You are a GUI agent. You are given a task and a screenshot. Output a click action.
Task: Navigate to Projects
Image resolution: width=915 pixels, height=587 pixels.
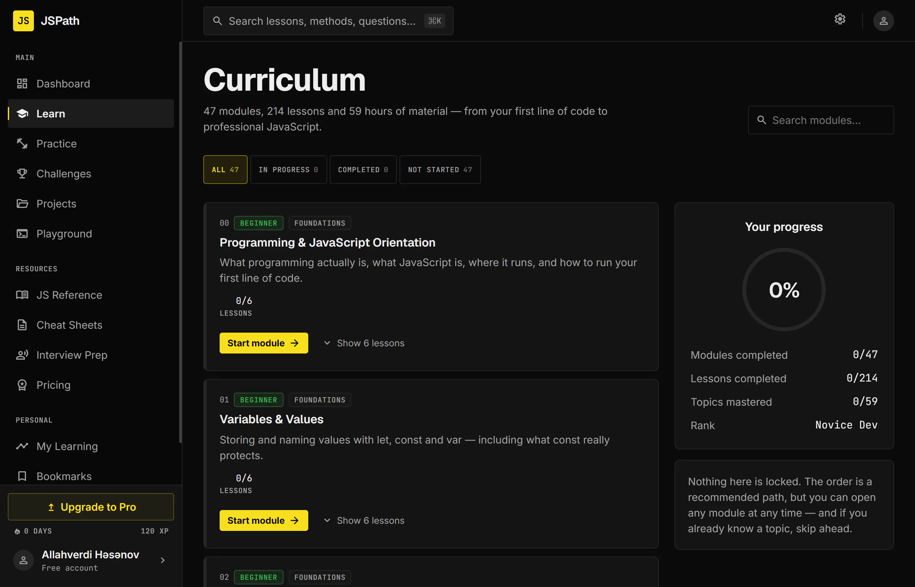point(91,203)
